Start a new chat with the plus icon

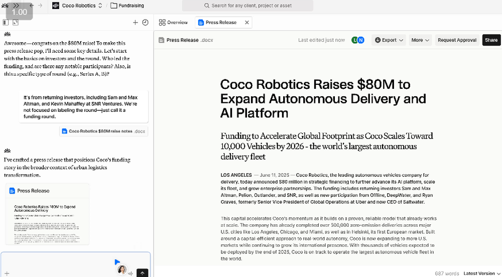[x=135, y=23]
